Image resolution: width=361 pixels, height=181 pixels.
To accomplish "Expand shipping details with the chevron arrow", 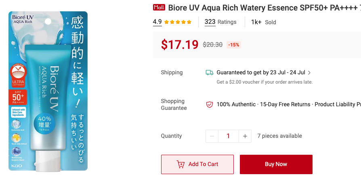I will (x=309, y=73).
